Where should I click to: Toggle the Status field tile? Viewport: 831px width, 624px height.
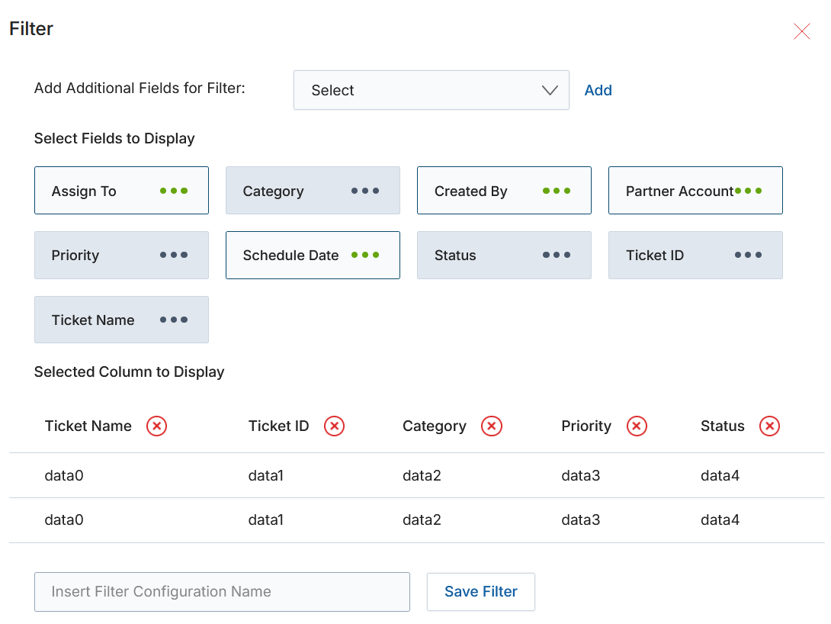(x=504, y=255)
